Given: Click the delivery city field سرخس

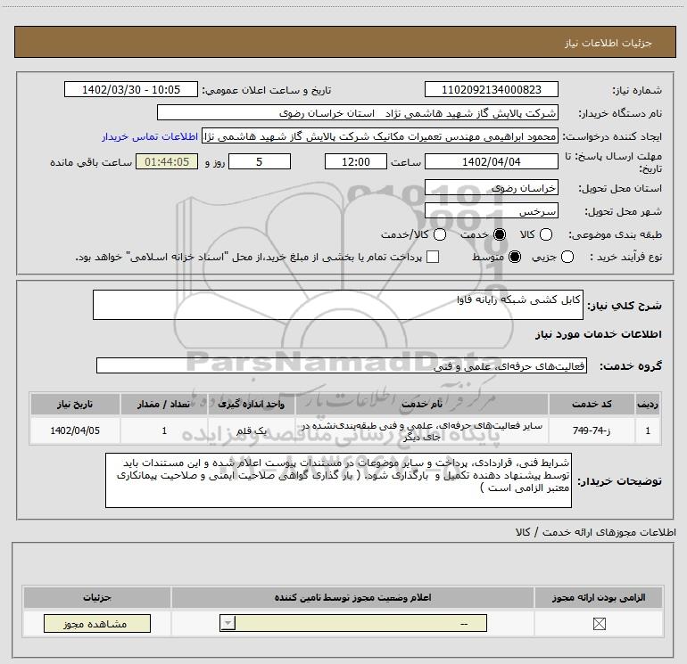Looking at the screenshot, I should click(491, 211).
